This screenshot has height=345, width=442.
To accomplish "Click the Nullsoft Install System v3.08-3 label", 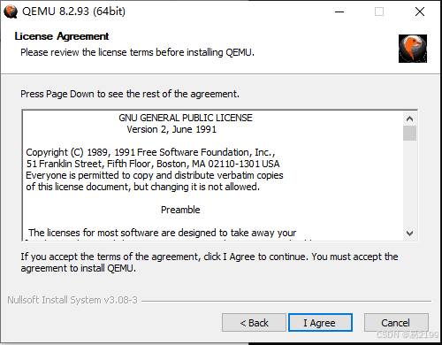I will click(x=72, y=300).
